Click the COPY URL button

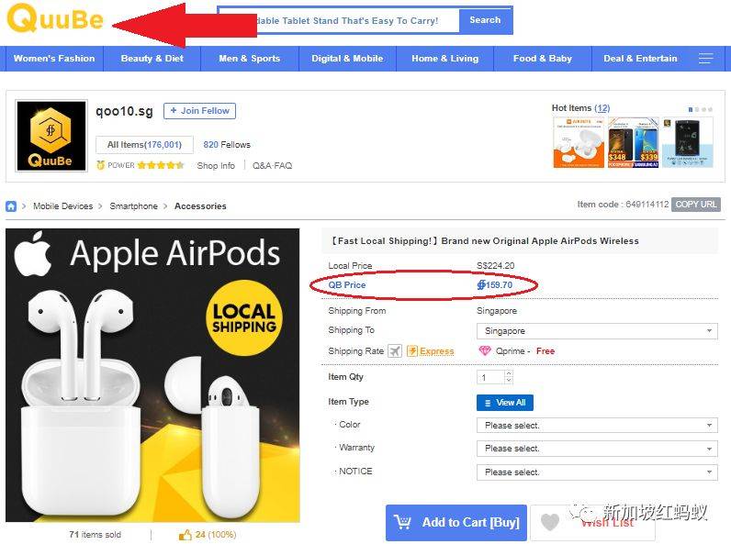coord(696,205)
